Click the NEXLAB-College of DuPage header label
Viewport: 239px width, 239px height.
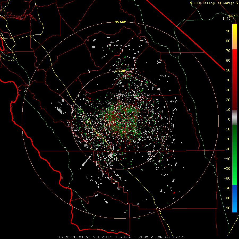coord(214,3)
